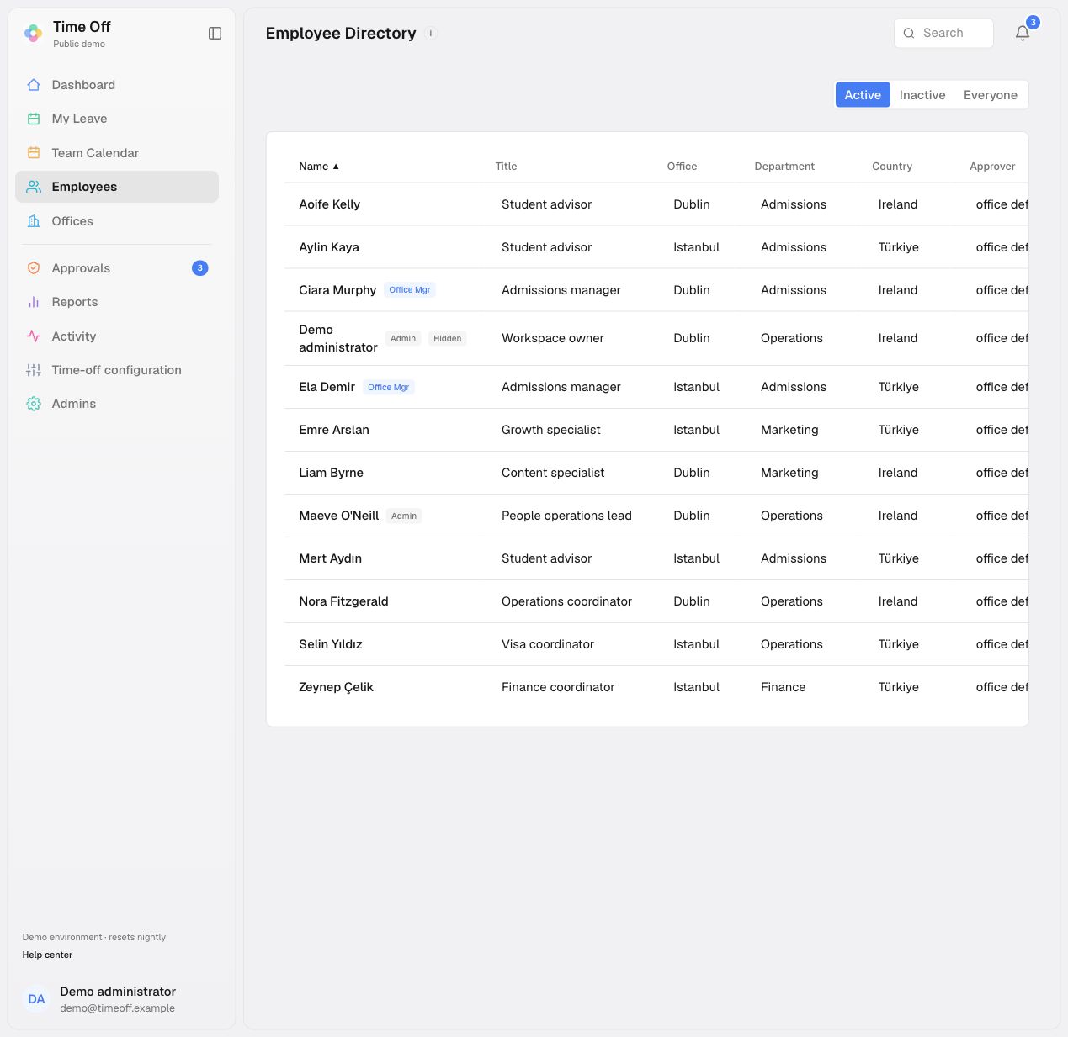Image resolution: width=1068 pixels, height=1037 pixels.
Task: Open notifications bell
Action: click(1023, 33)
